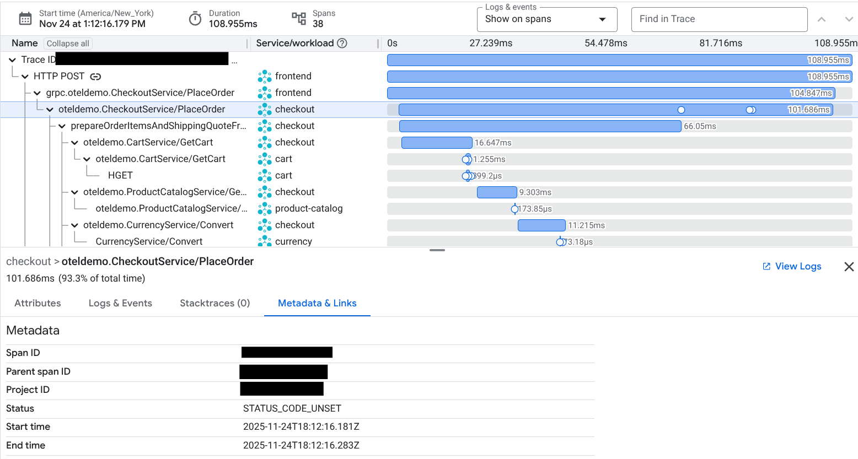Click the calendar start time icon
The height and width of the screenshot is (459, 858).
(x=25, y=19)
